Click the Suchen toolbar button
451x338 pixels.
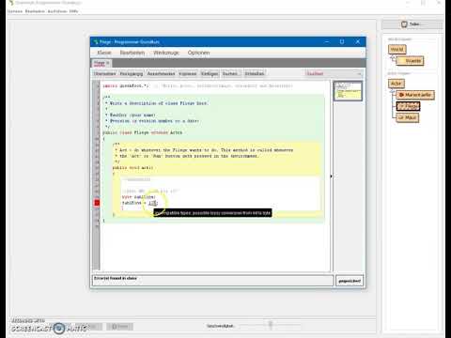230,73
